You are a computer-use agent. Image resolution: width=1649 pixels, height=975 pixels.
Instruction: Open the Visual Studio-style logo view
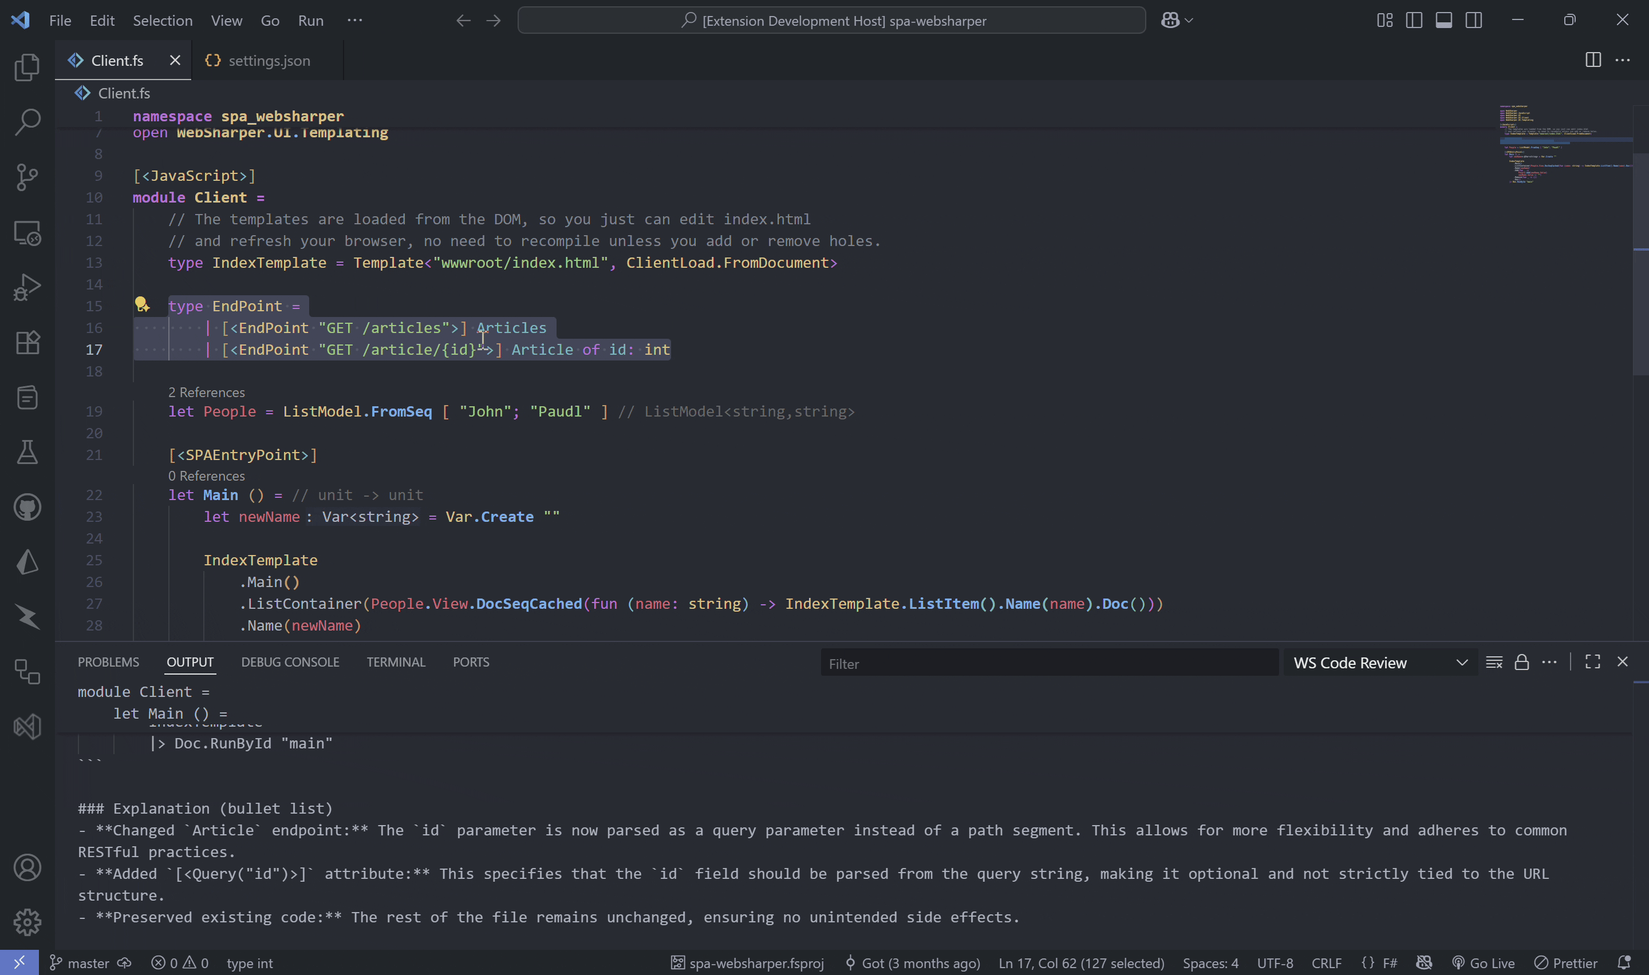[27, 727]
